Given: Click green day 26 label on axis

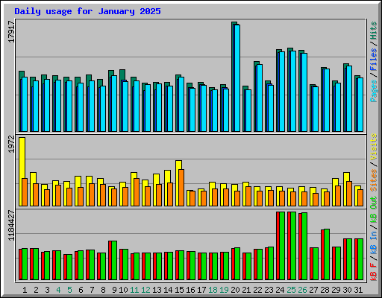Looking at the screenshot, I should (x=302, y=290).
